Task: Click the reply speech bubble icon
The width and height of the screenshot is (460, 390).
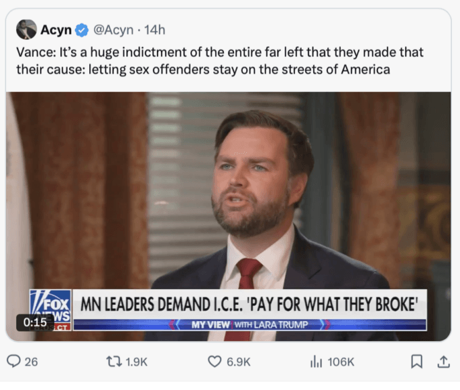Action: tap(14, 362)
